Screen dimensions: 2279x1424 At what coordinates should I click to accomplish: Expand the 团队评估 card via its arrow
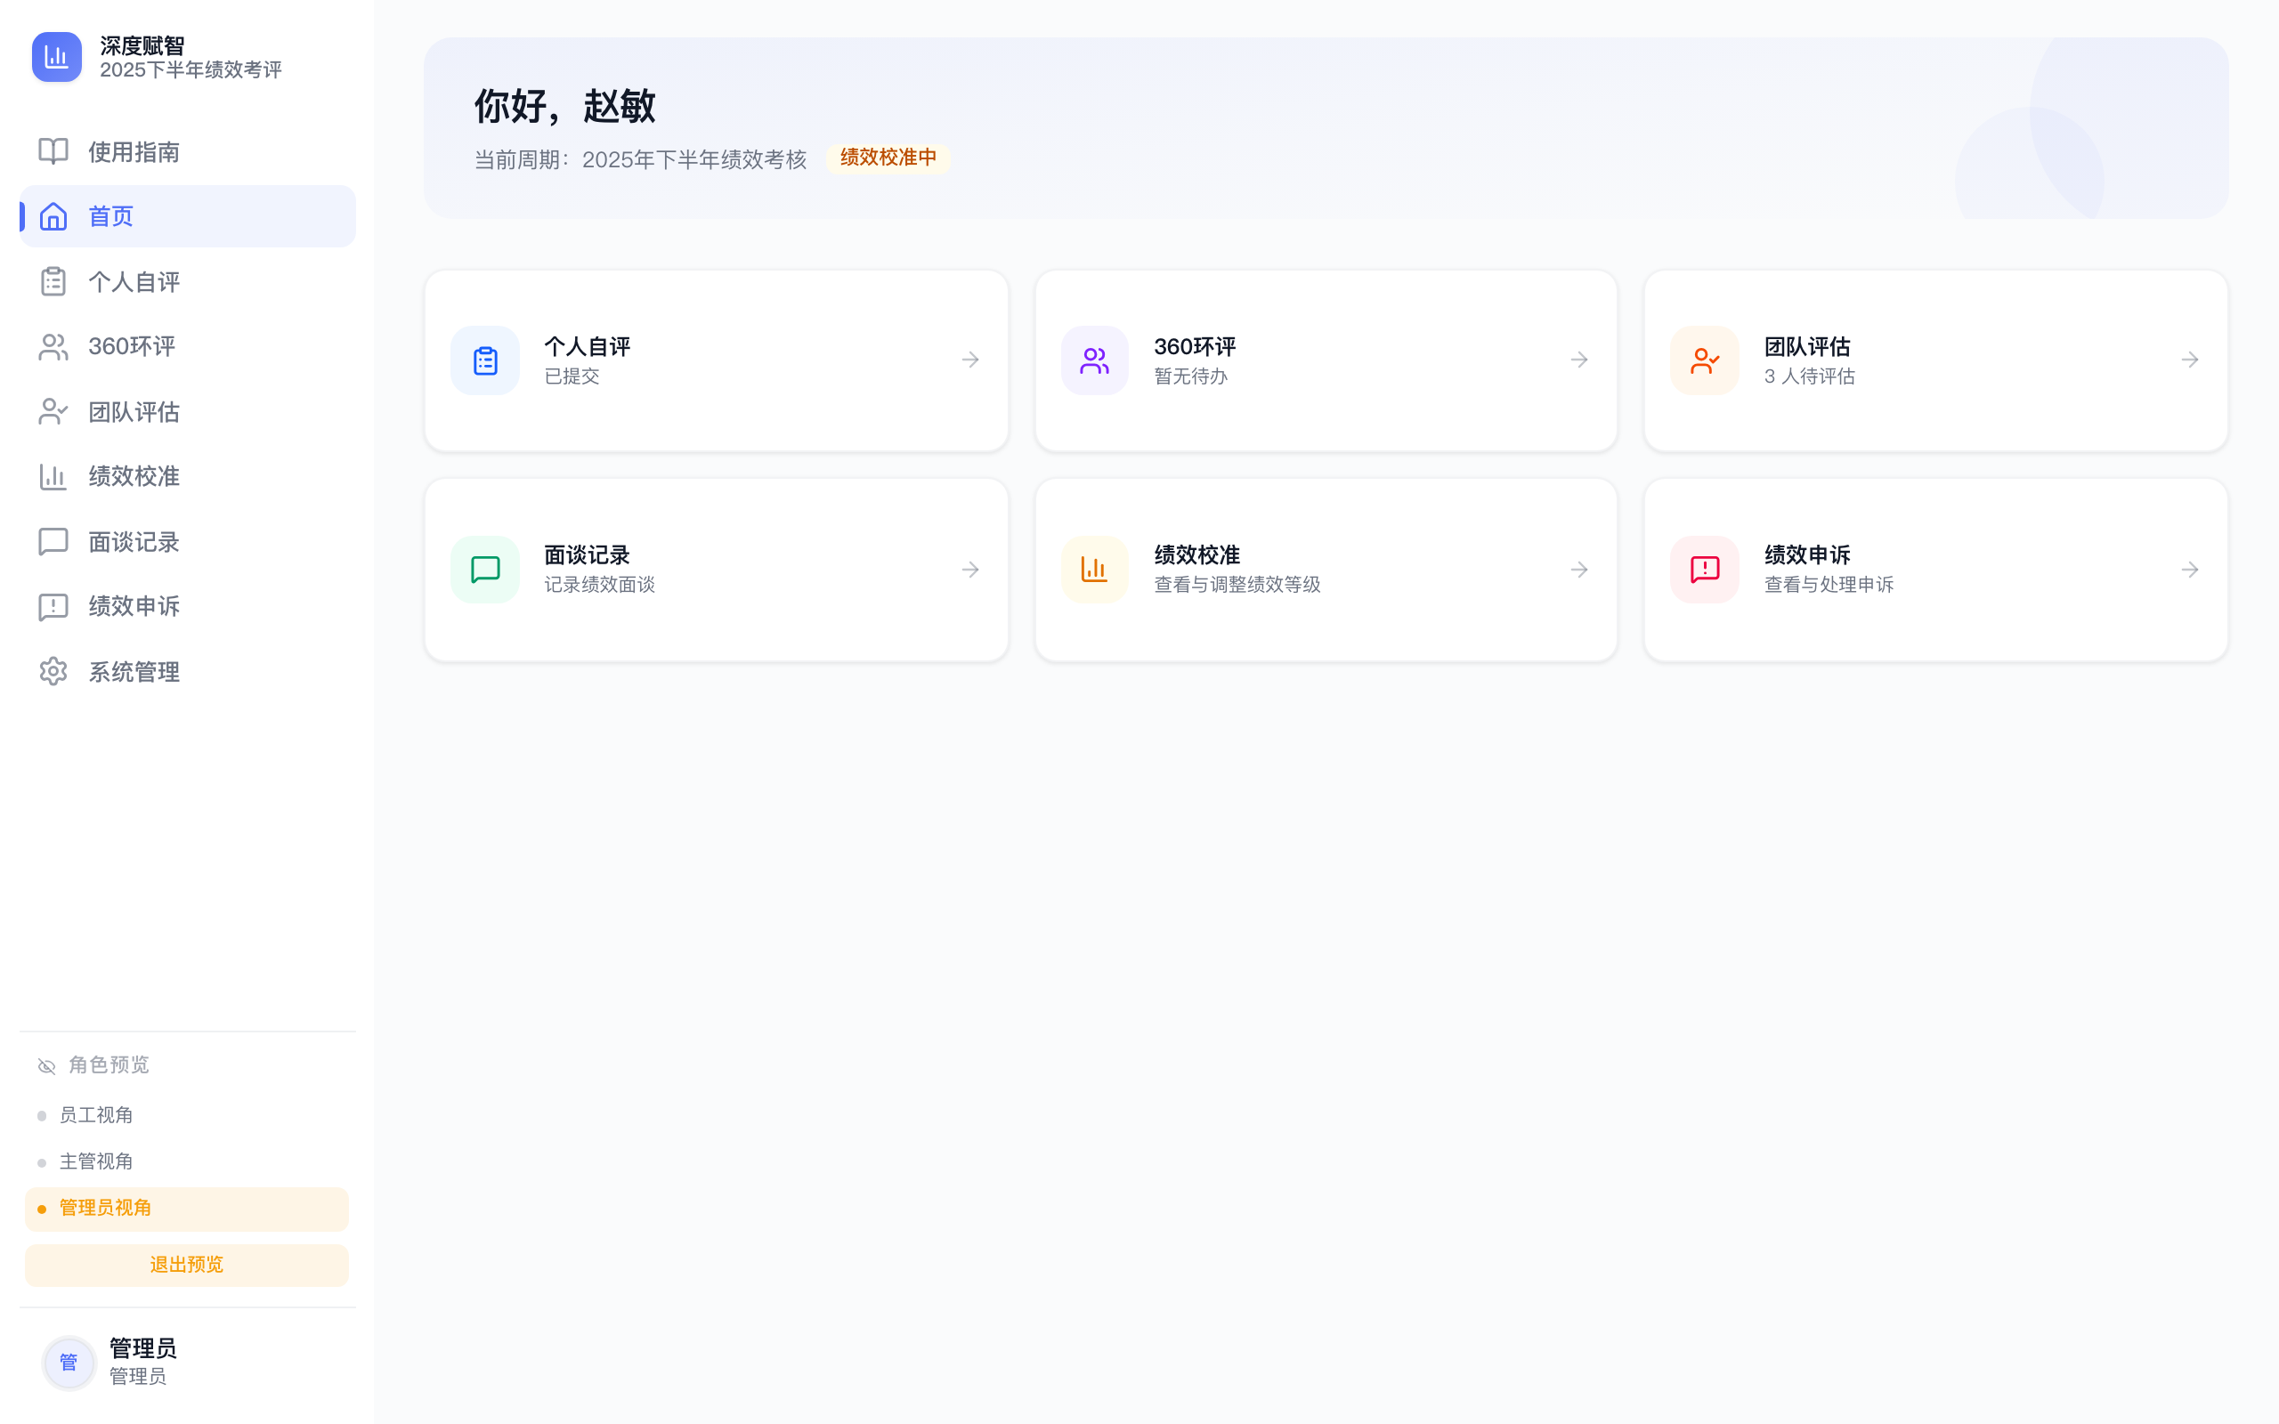2190,360
